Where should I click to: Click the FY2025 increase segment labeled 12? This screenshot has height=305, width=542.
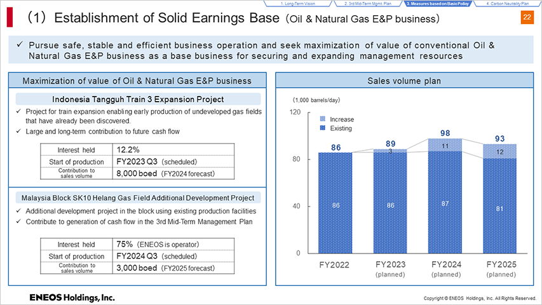coord(500,151)
